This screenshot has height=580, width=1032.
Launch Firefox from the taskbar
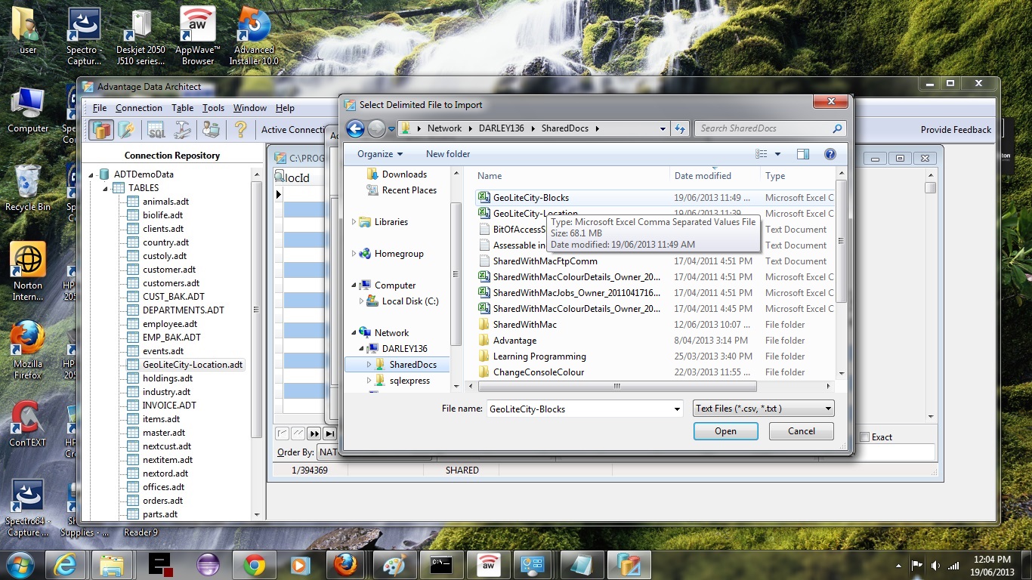[345, 564]
